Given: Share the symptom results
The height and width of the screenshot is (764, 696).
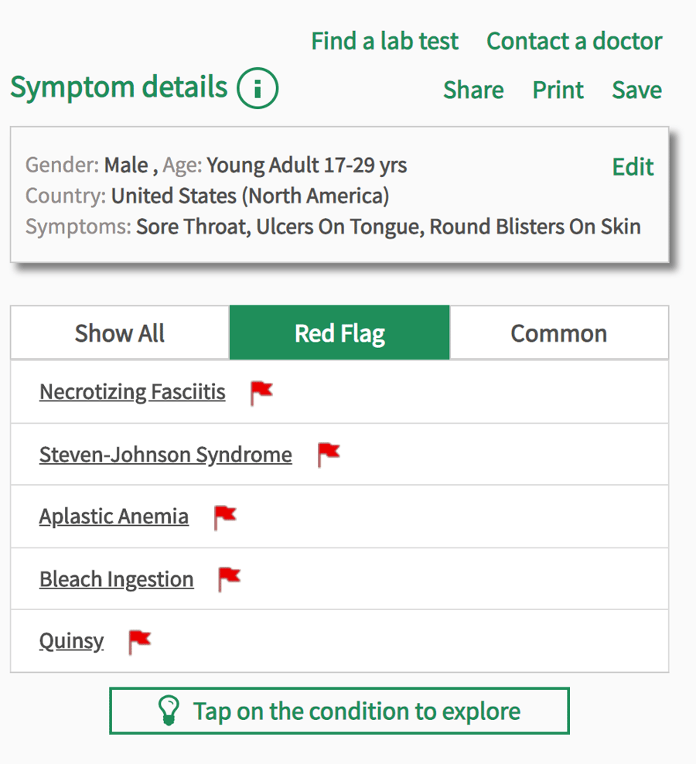Looking at the screenshot, I should coord(473,90).
